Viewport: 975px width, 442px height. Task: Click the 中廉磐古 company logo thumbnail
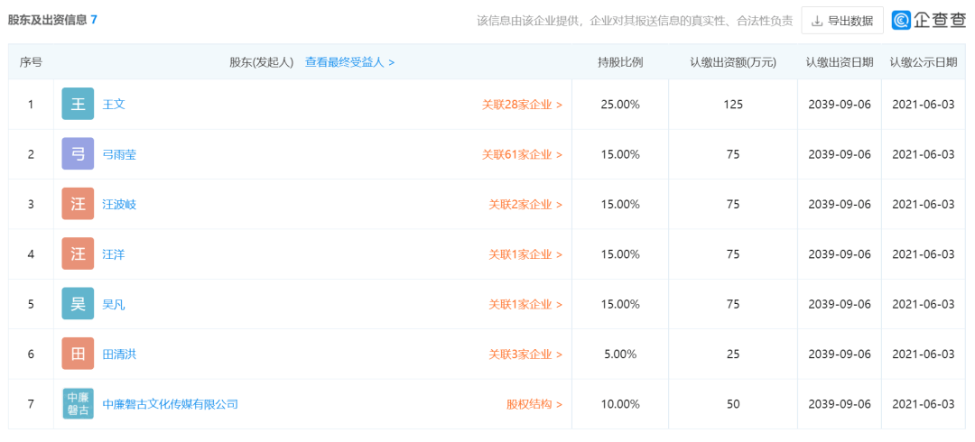(78, 403)
